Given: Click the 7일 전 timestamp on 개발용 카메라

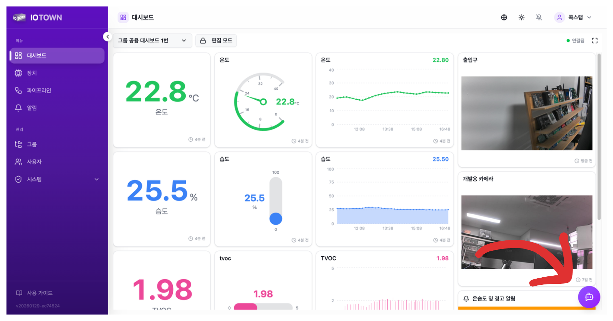Looking at the screenshot, I should coord(584,280).
